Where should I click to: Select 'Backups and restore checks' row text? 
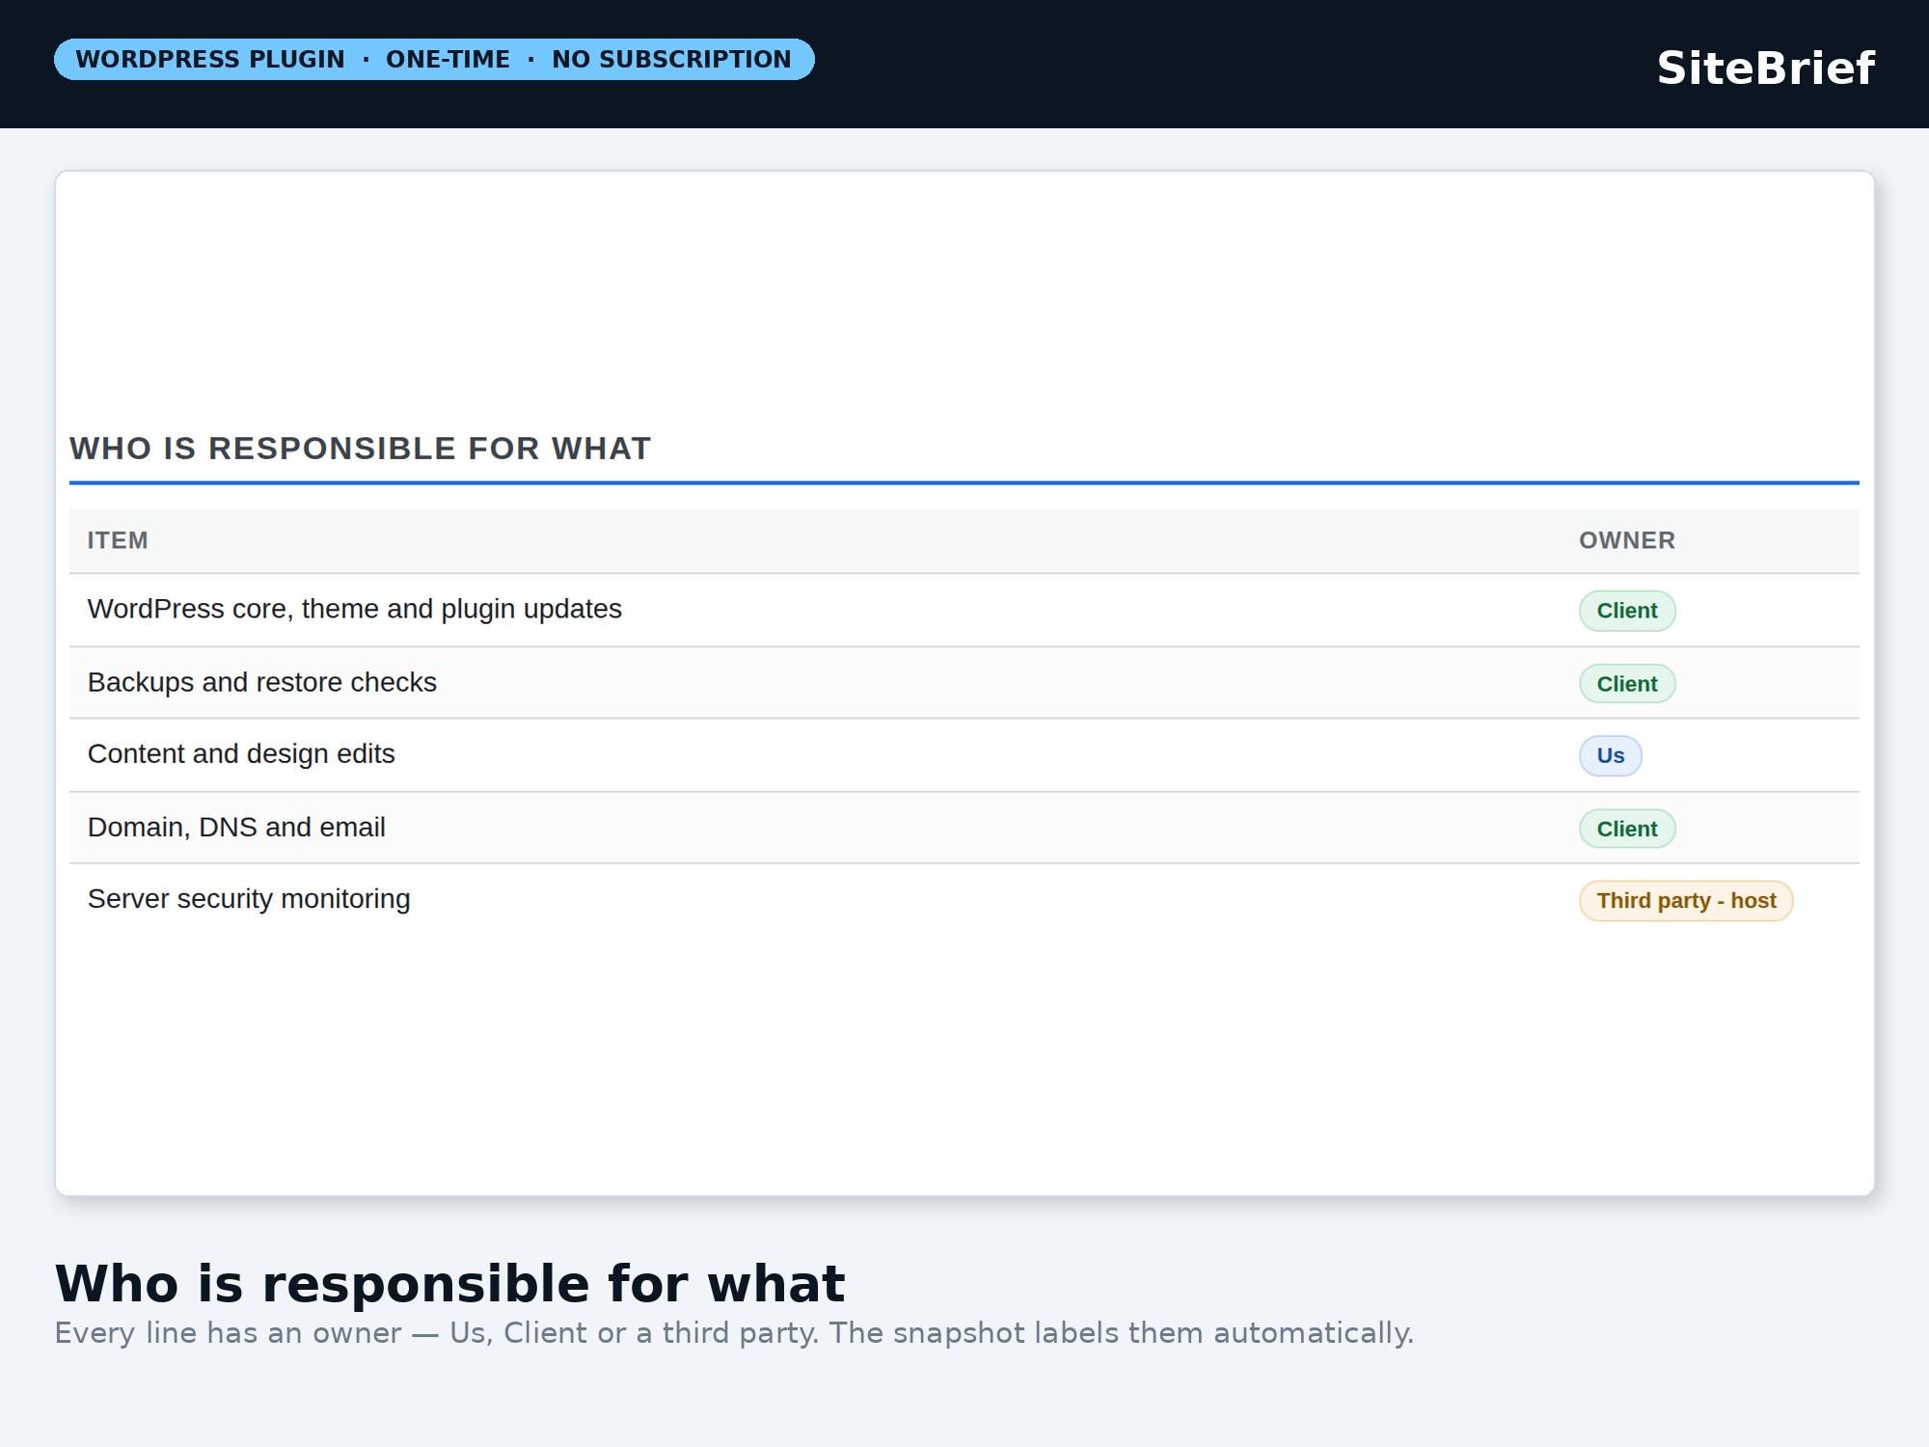pos(261,682)
